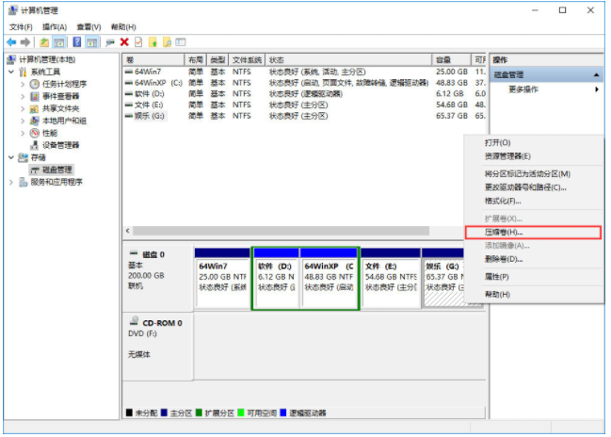
Task: Select the 64Win7 partition block on Disk 0
Action: (222, 278)
